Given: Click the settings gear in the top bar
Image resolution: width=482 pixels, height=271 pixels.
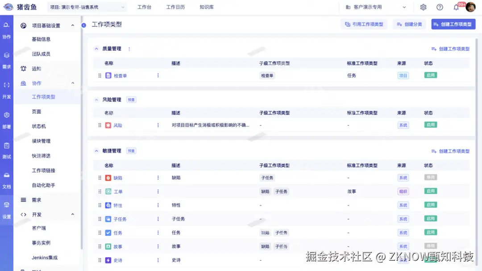Looking at the screenshot, I should [423, 7].
